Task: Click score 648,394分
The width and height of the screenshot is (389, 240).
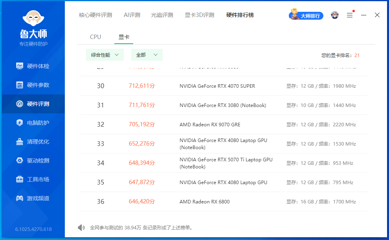Action: point(142,163)
